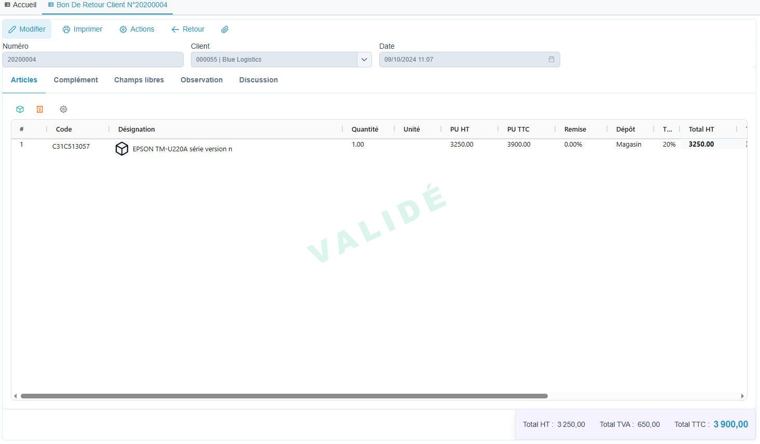Open the EPSON TM-U220A série designation link
This screenshot has height=444, width=760.
click(182, 149)
